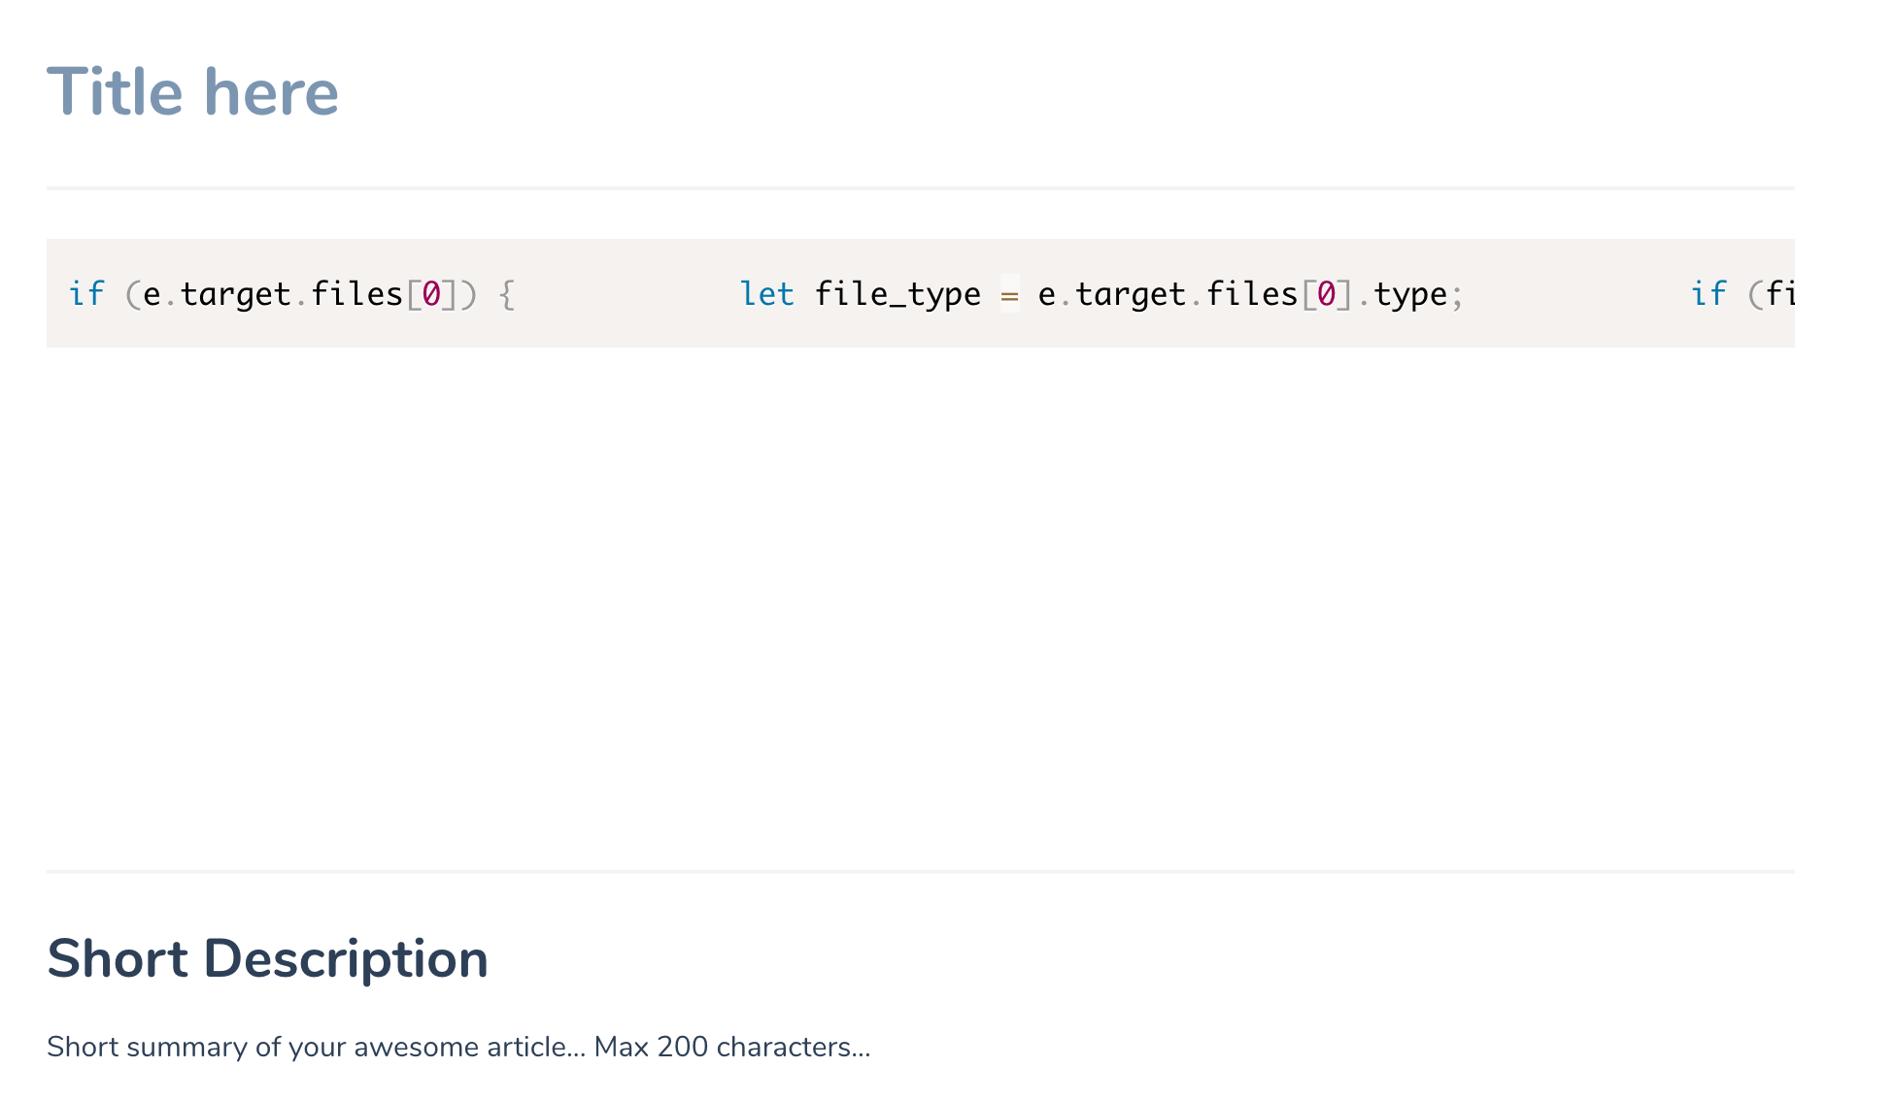Image resolution: width=1896 pixels, height=1101 pixels.
Task: Click the article title placeholder text
Action: (194, 90)
